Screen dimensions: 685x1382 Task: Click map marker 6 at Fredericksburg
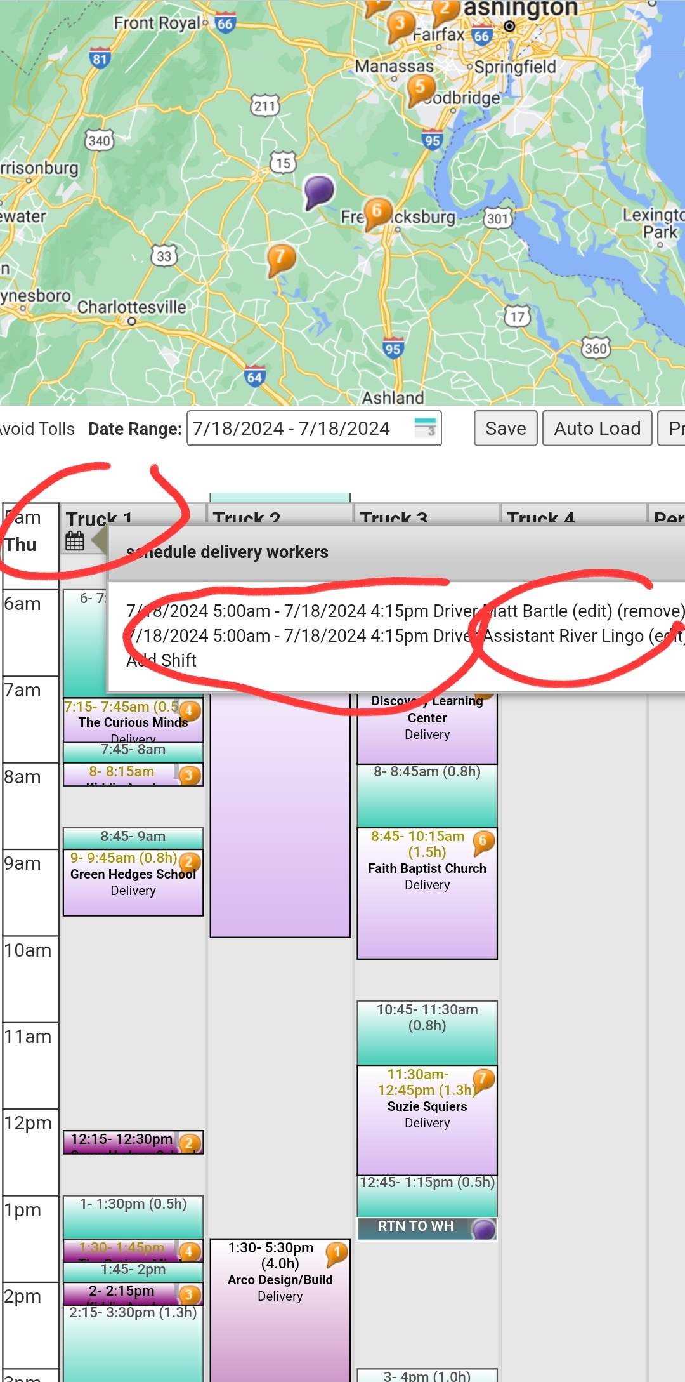(377, 211)
